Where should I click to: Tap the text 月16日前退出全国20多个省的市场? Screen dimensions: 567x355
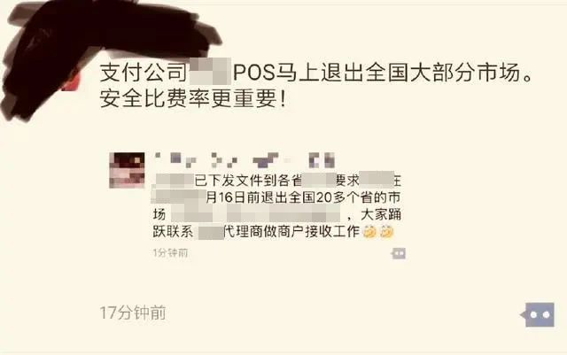pos(303,197)
